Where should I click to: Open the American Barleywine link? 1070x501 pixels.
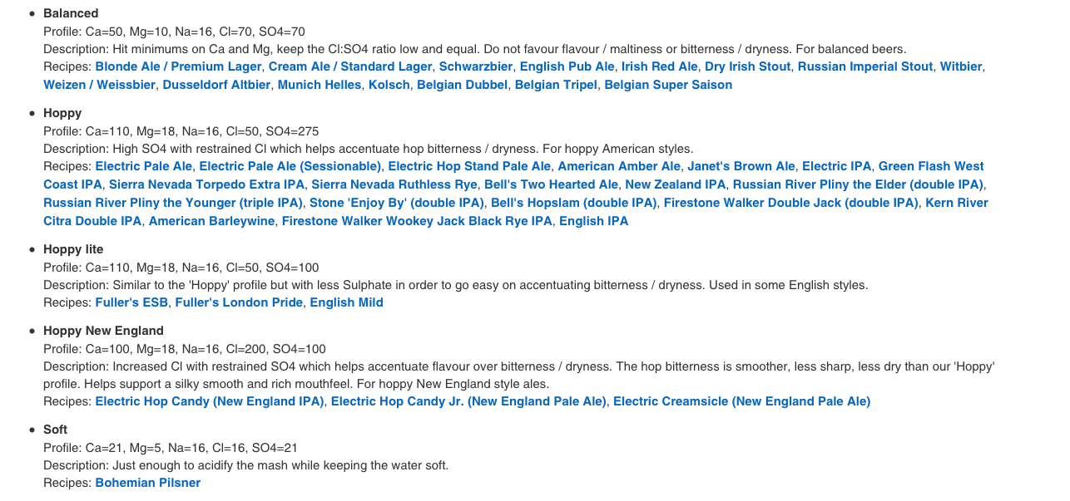(211, 221)
